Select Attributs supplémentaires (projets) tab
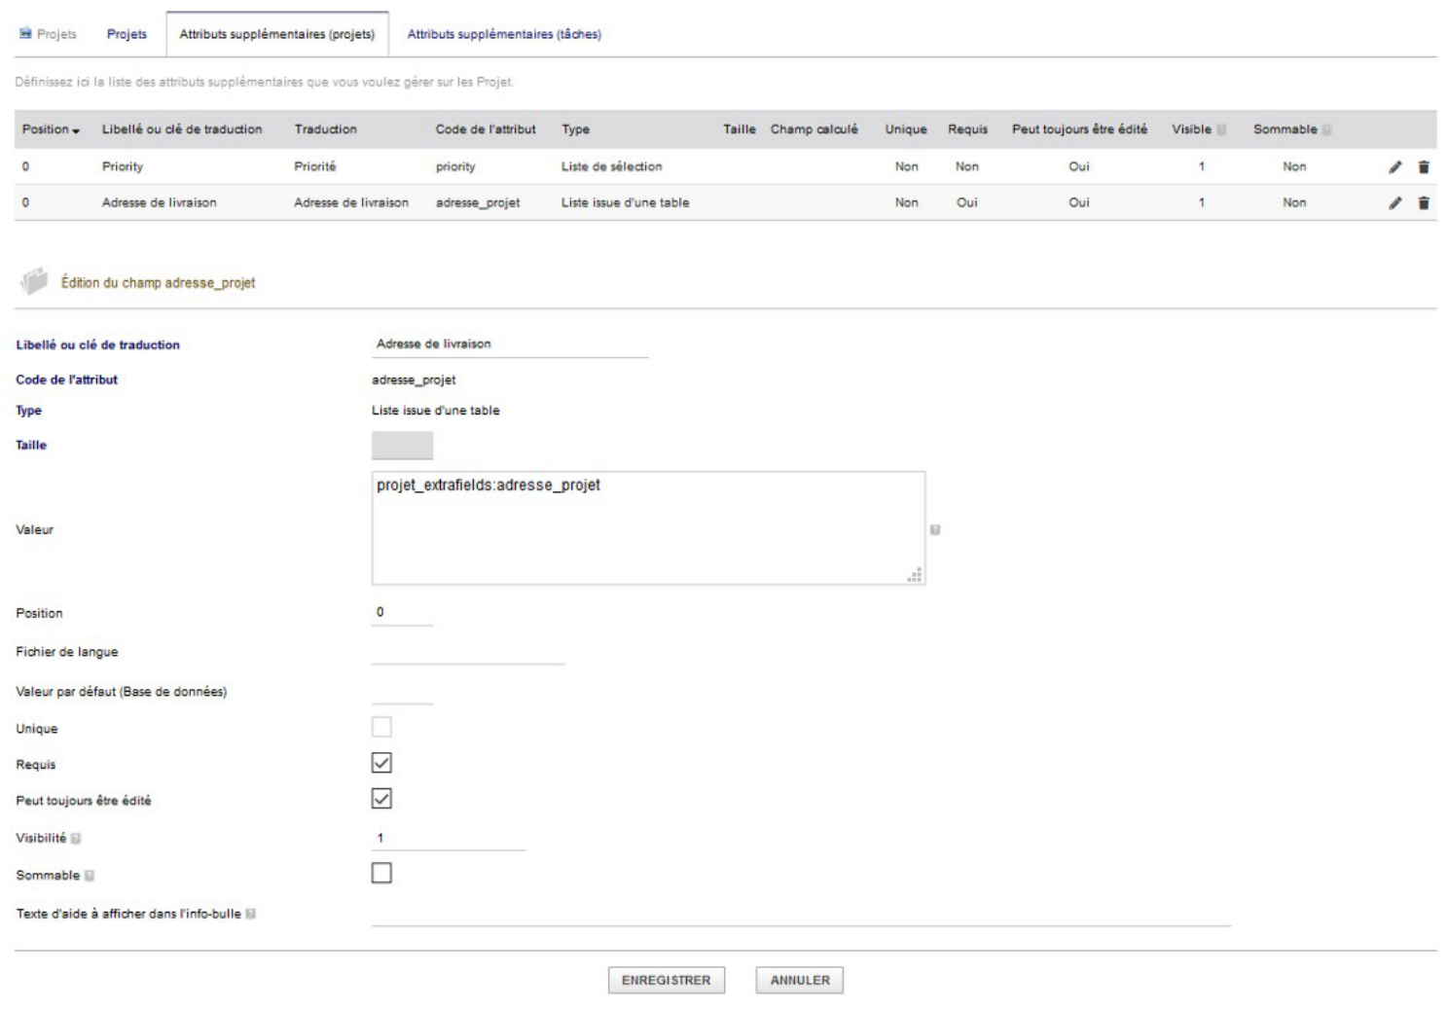The image size is (1448, 1009). click(x=277, y=34)
